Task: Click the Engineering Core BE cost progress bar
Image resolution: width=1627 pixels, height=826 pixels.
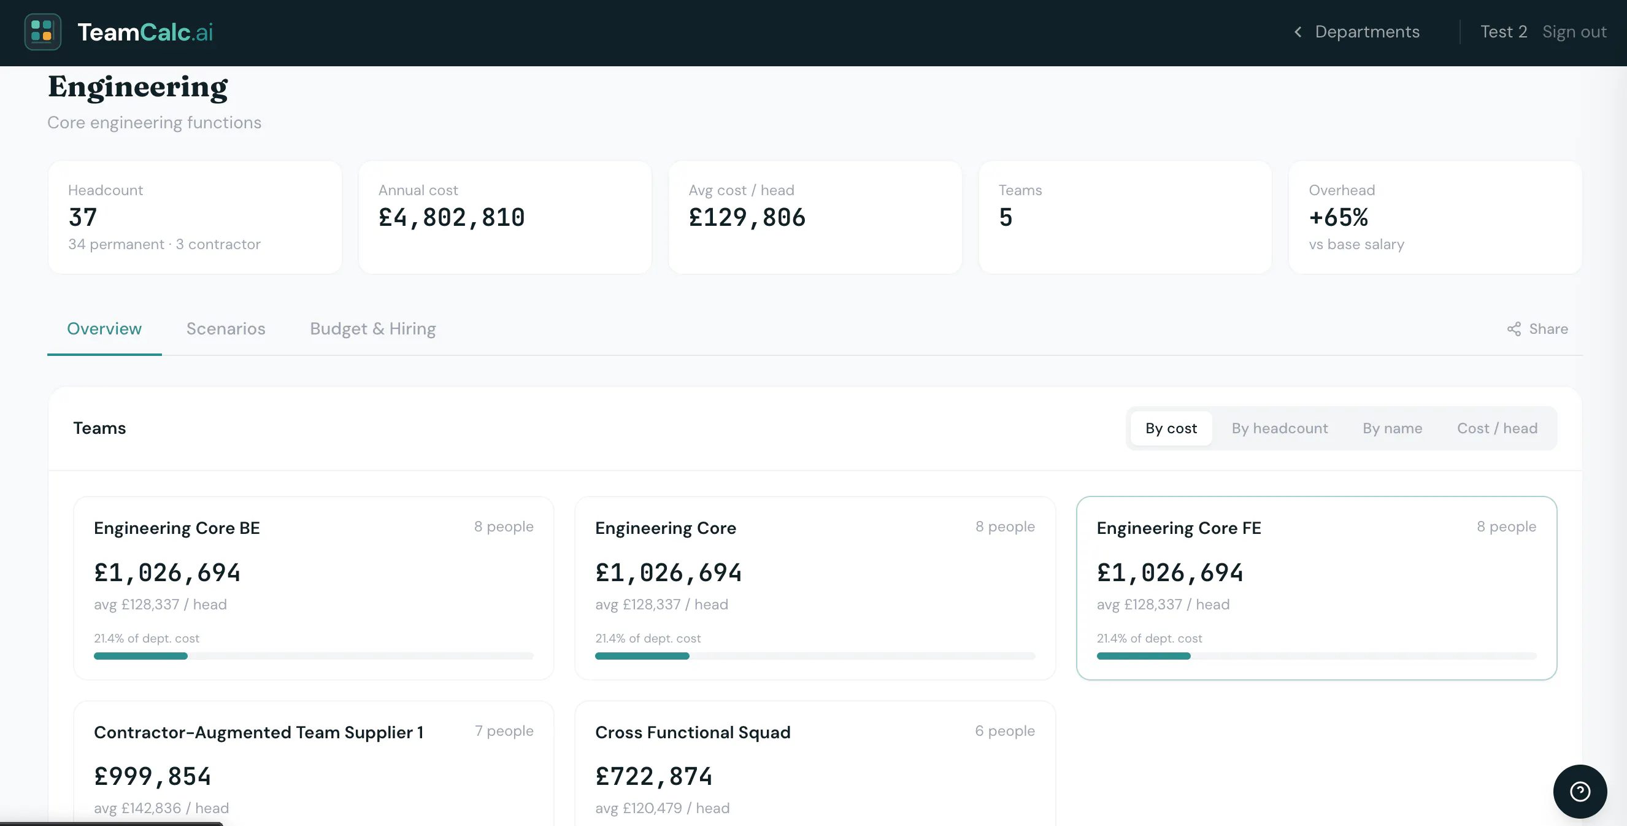Action: click(x=313, y=656)
